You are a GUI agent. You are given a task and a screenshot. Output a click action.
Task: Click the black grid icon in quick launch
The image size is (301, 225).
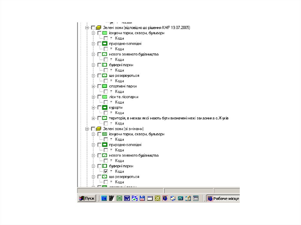point(111,199)
